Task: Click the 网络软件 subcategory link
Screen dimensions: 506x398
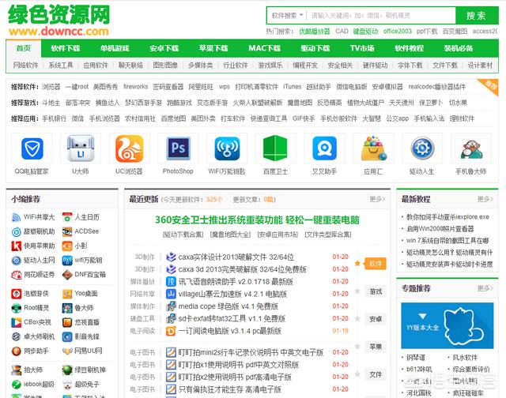Action: [25, 66]
